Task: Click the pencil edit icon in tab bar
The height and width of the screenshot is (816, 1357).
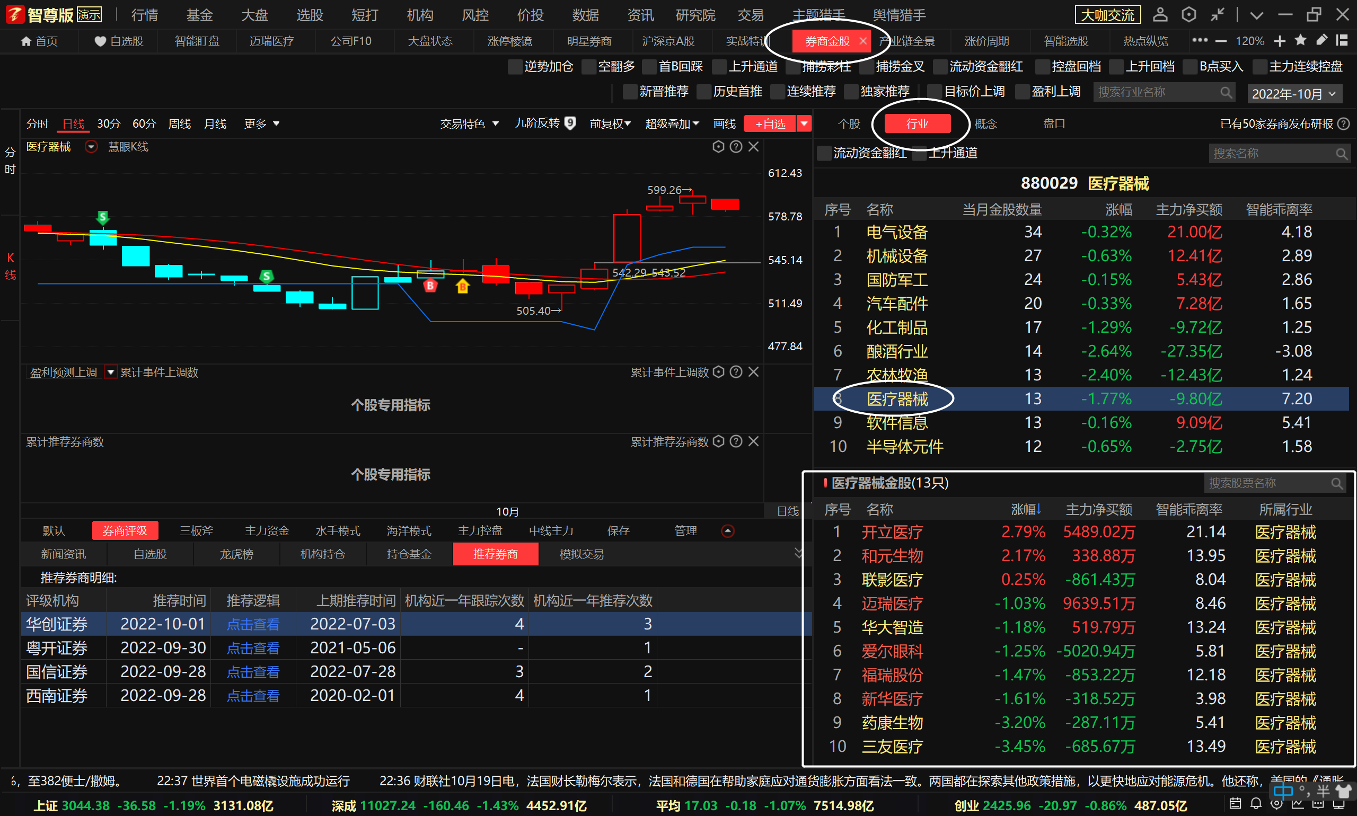Action: (1321, 40)
